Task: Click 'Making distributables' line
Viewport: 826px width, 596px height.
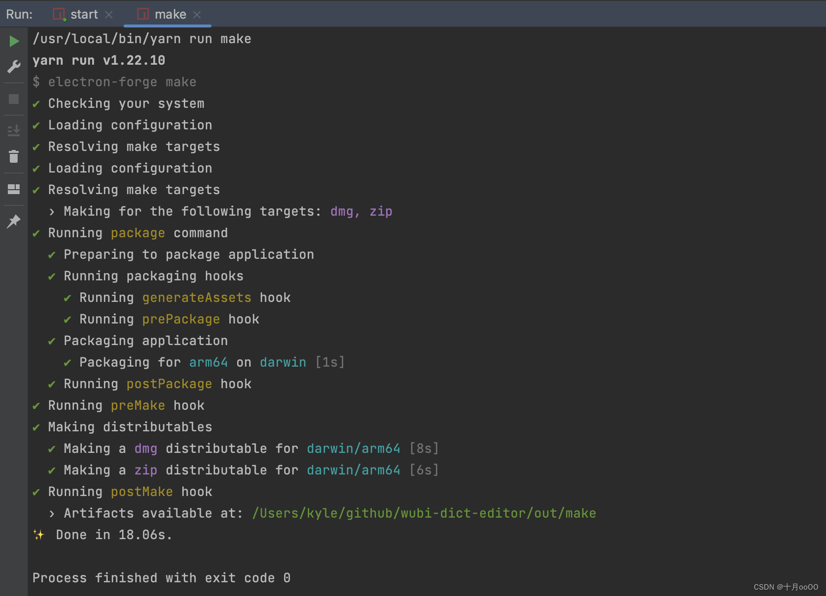Action: [122, 427]
